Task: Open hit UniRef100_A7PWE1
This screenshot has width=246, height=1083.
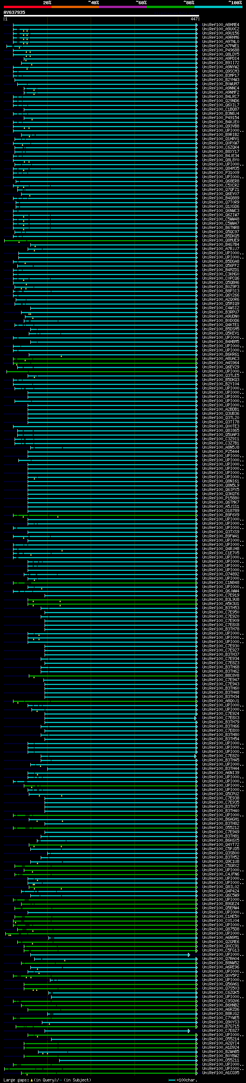Action: pos(221,46)
